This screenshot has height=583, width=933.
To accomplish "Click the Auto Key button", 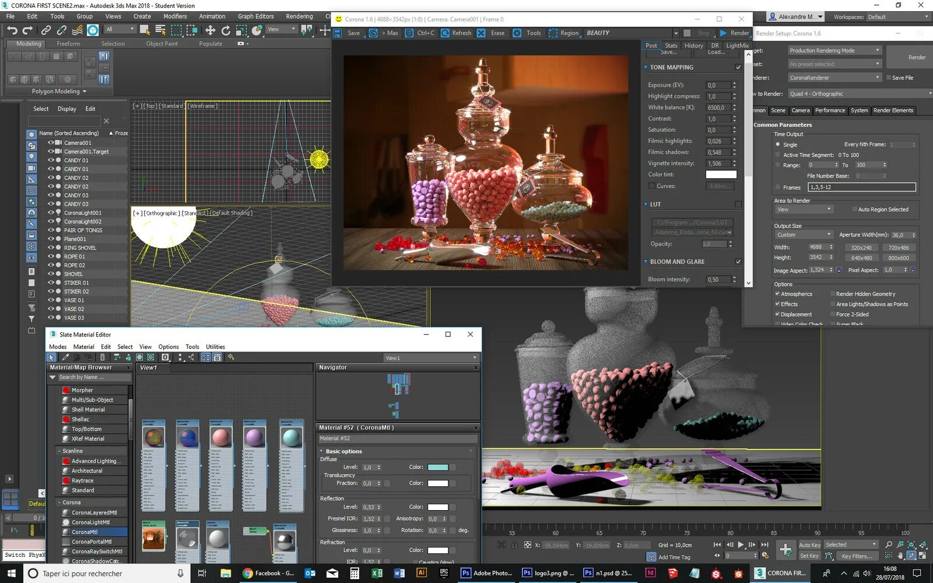I will tap(809, 545).
